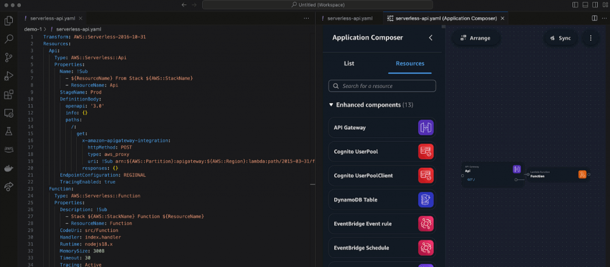Open the Explorer view in activity bar

coord(8,20)
